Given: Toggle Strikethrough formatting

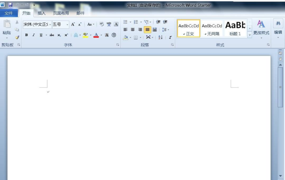Looking at the screenshot, I should tap(52, 35).
